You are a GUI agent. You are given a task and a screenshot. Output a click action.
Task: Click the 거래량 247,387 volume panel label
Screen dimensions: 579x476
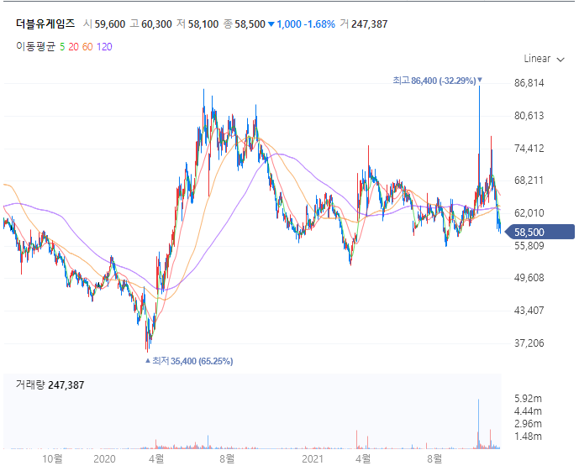pos(50,384)
